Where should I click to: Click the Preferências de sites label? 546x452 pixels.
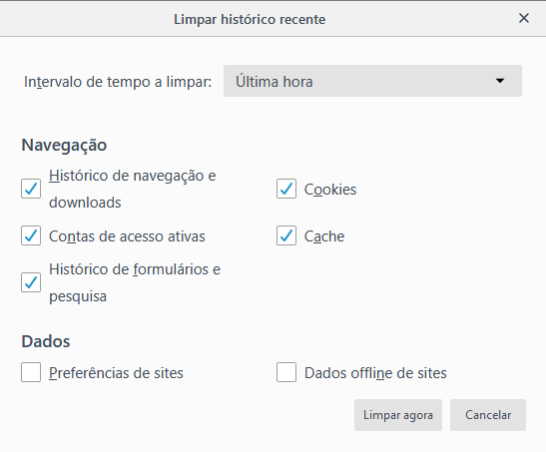pos(116,373)
